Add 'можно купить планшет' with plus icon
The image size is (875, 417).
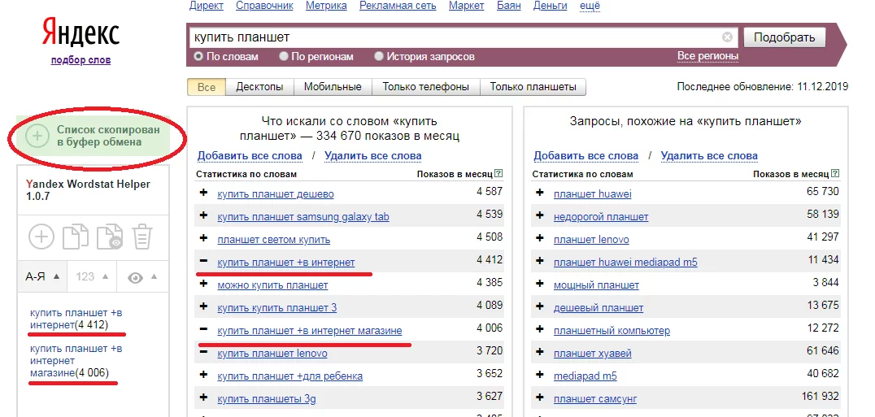pyautogui.click(x=203, y=285)
